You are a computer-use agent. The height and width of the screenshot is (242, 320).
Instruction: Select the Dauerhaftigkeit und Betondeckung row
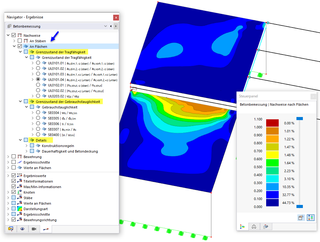(x=70, y=151)
